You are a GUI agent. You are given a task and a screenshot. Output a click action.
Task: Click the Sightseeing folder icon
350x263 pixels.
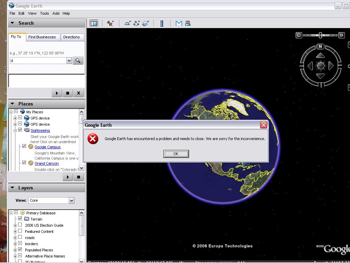tap(27, 130)
